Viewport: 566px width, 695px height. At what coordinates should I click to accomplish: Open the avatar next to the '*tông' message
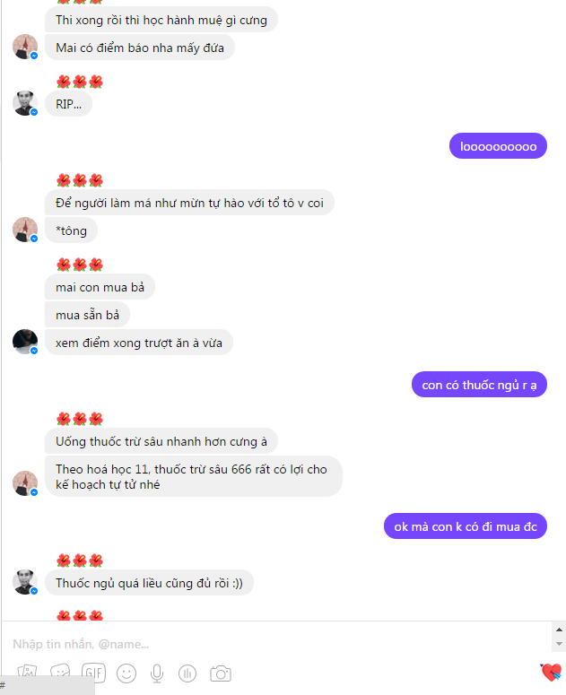(x=25, y=230)
